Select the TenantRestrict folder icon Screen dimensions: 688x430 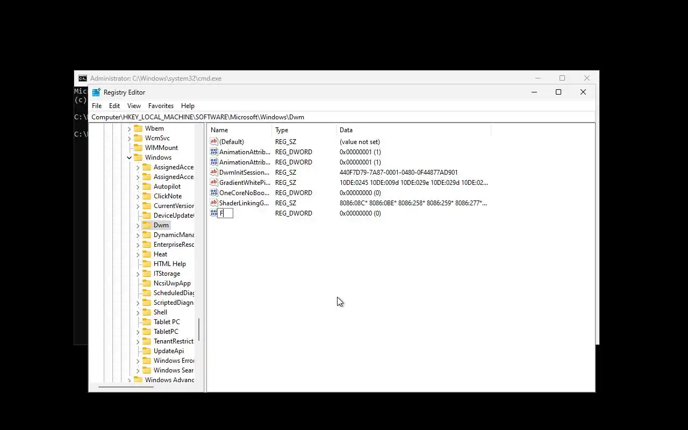tap(147, 341)
